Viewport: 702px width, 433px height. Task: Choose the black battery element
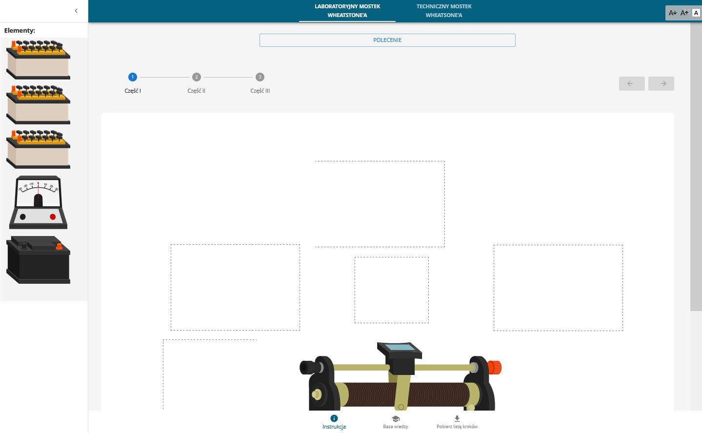[x=38, y=260]
